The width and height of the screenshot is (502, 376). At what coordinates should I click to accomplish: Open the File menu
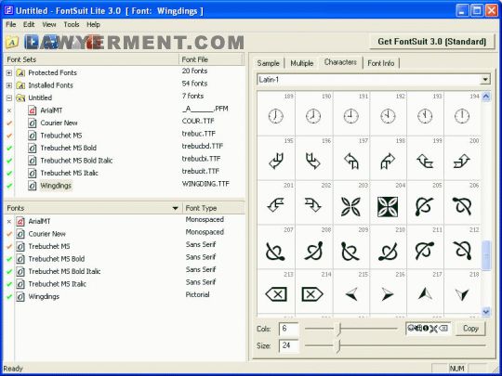pyautogui.click(x=10, y=25)
